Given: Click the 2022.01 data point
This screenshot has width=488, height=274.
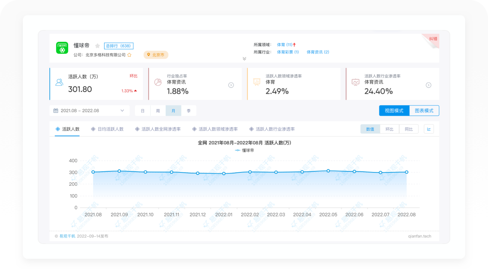Looking at the screenshot, I should click(x=224, y=174).
